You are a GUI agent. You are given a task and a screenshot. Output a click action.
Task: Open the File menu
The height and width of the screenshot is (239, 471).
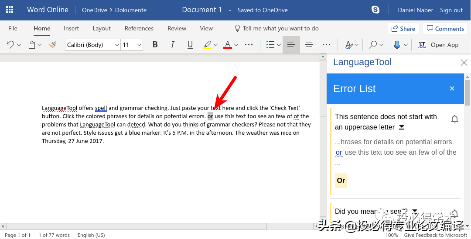[13, 28]
